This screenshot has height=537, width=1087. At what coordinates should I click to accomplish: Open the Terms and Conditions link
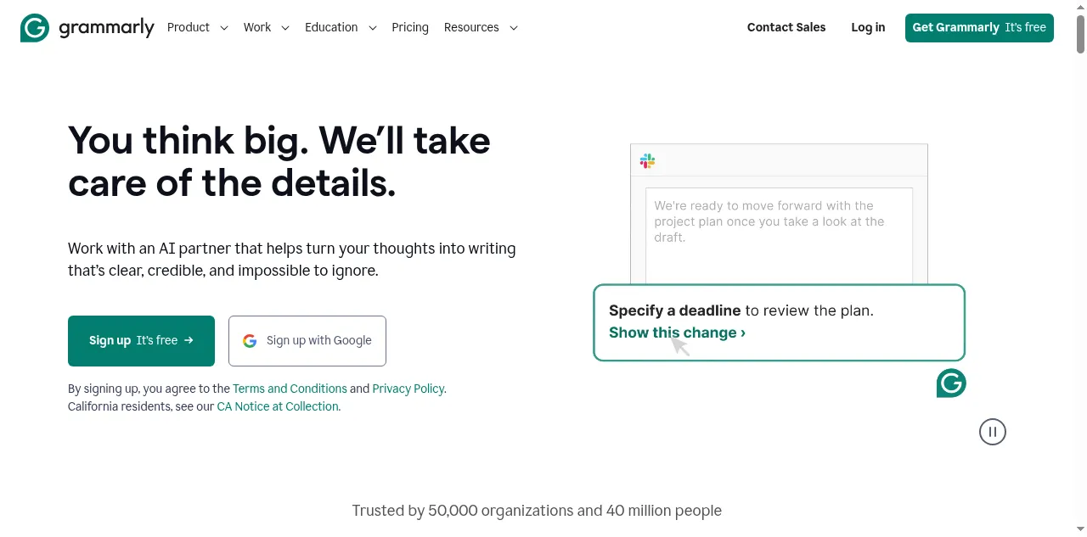pyautogui.click(x=290, y=389)
